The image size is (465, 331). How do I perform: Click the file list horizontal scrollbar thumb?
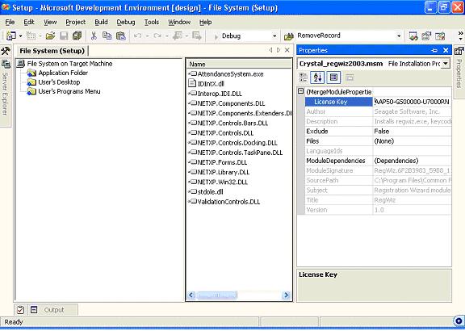[217, 295]
